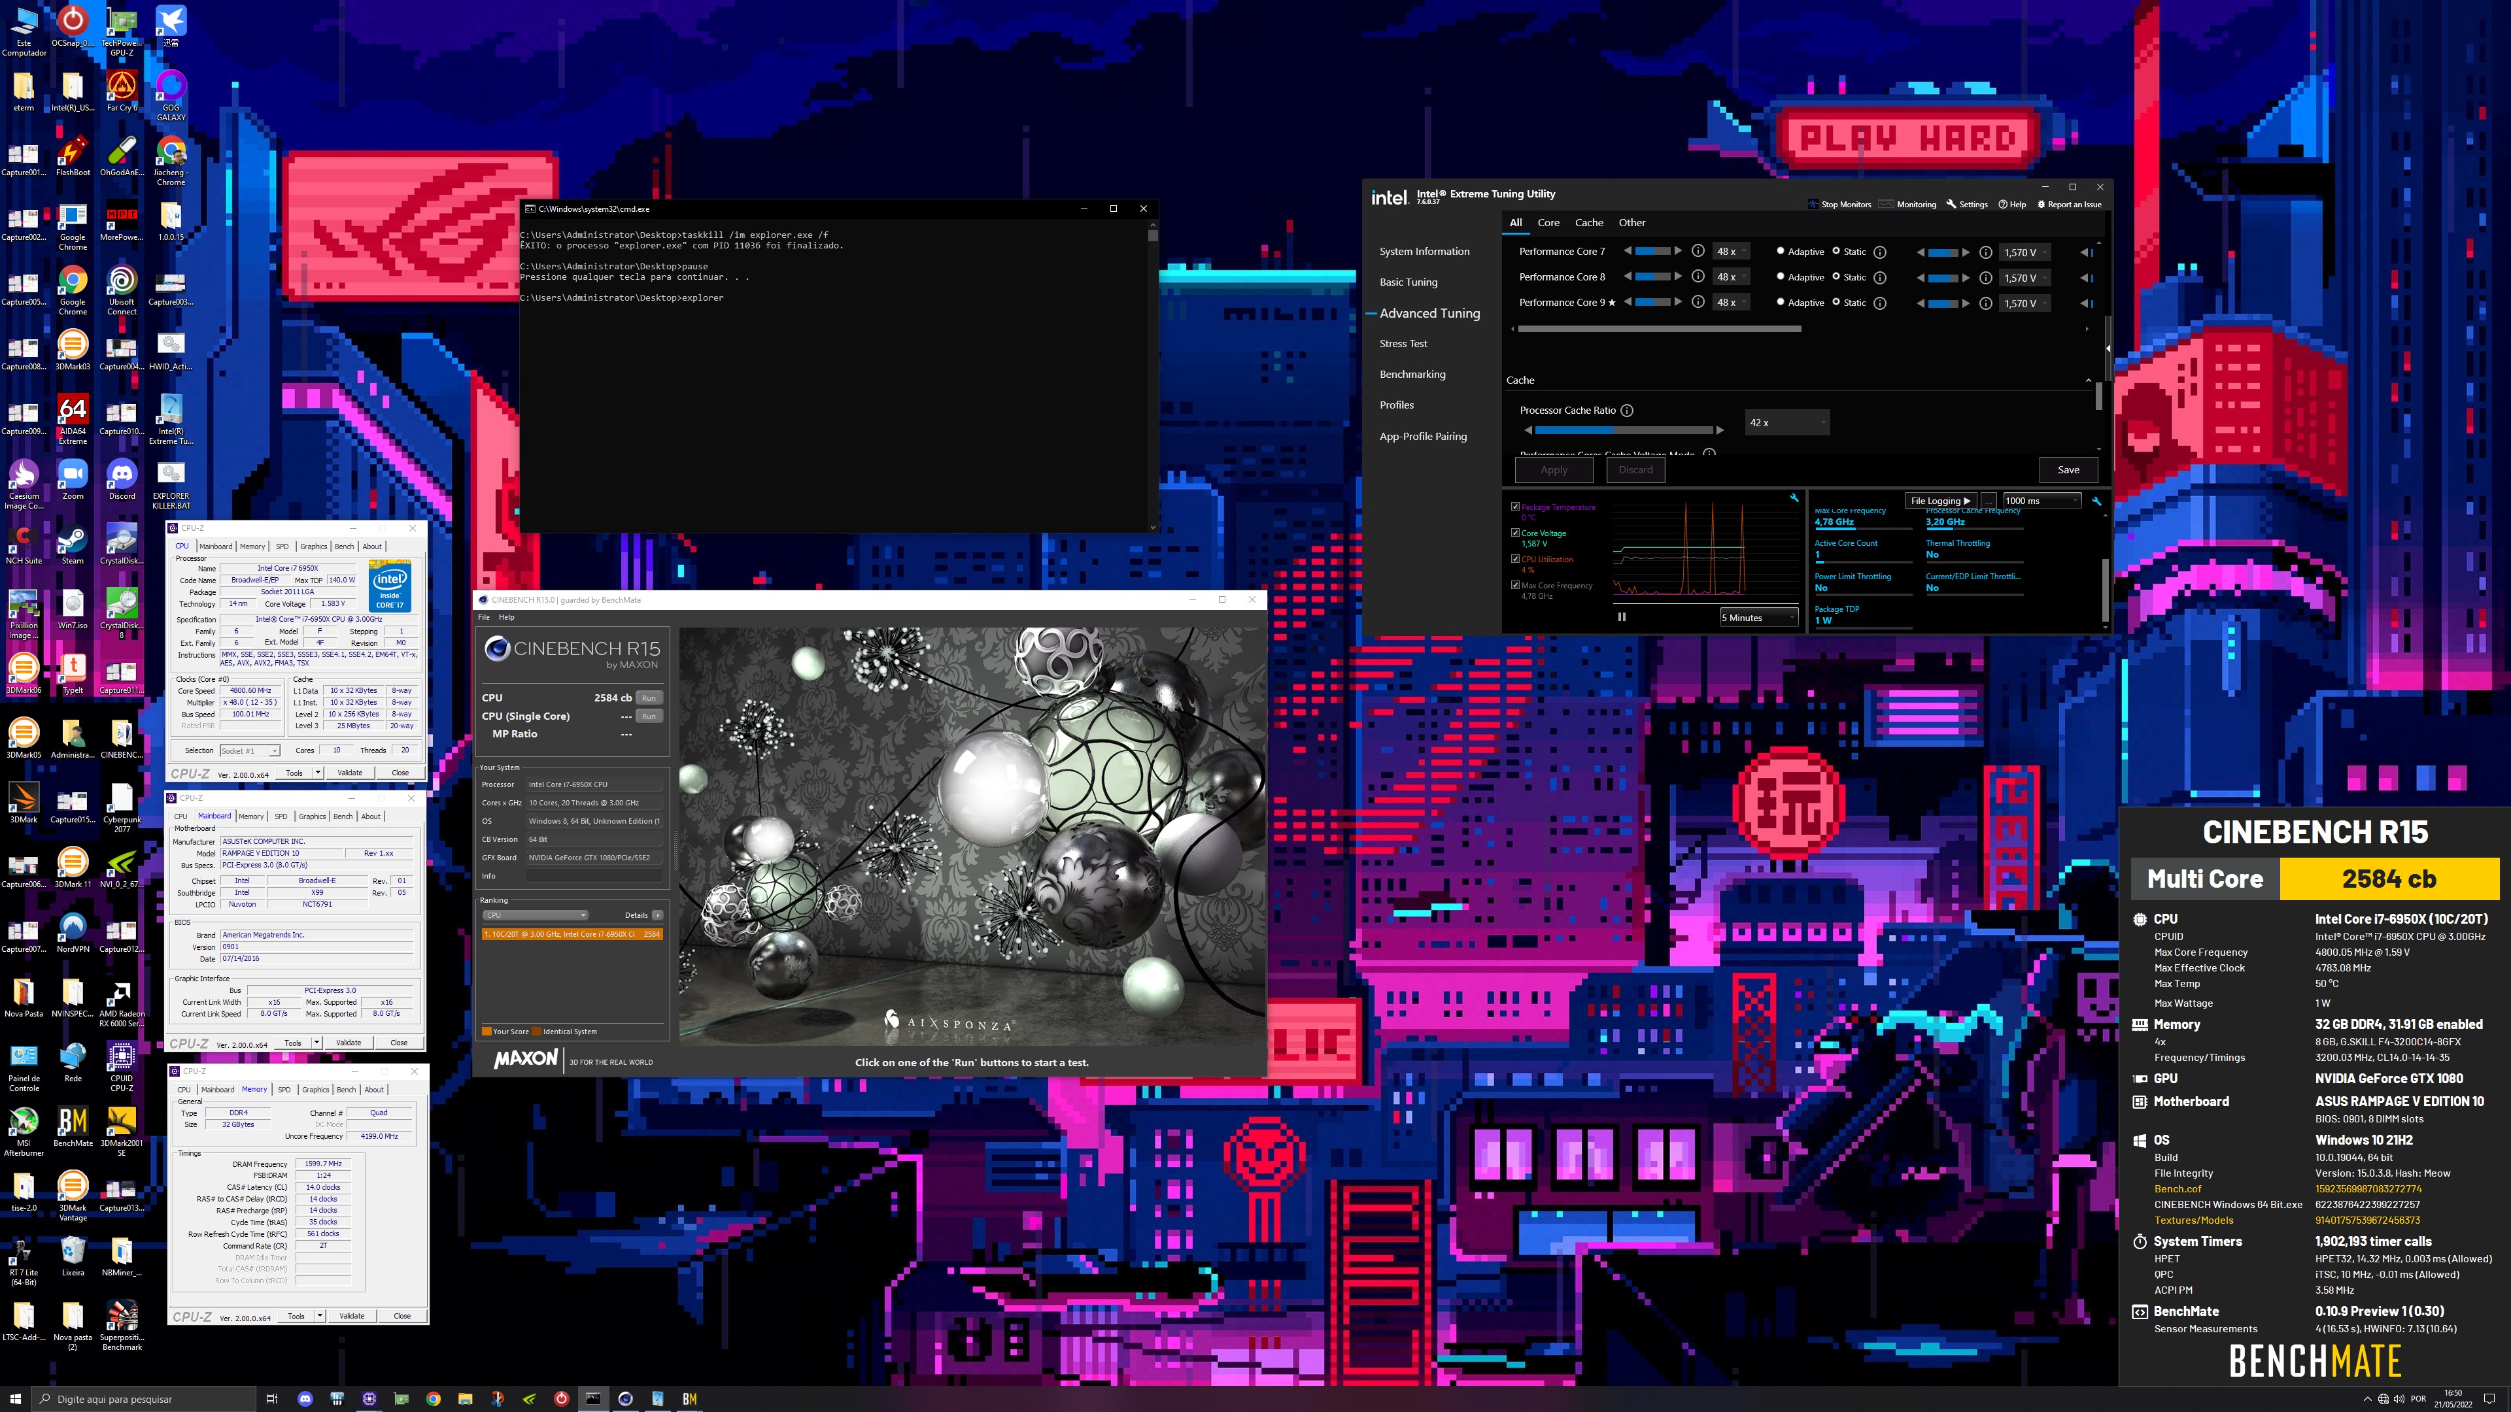The height and width of the screenshot is (1412, 2511).
Task: Click horizontal scrollbar under Performance Core list
Action: click(1659, 329)
